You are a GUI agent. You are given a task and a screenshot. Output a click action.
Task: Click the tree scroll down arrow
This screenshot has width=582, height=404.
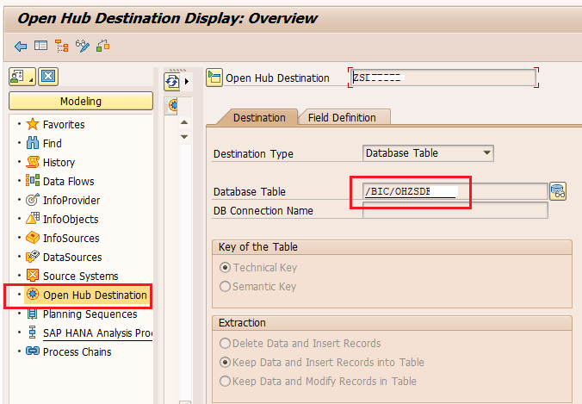click(183, 136)
